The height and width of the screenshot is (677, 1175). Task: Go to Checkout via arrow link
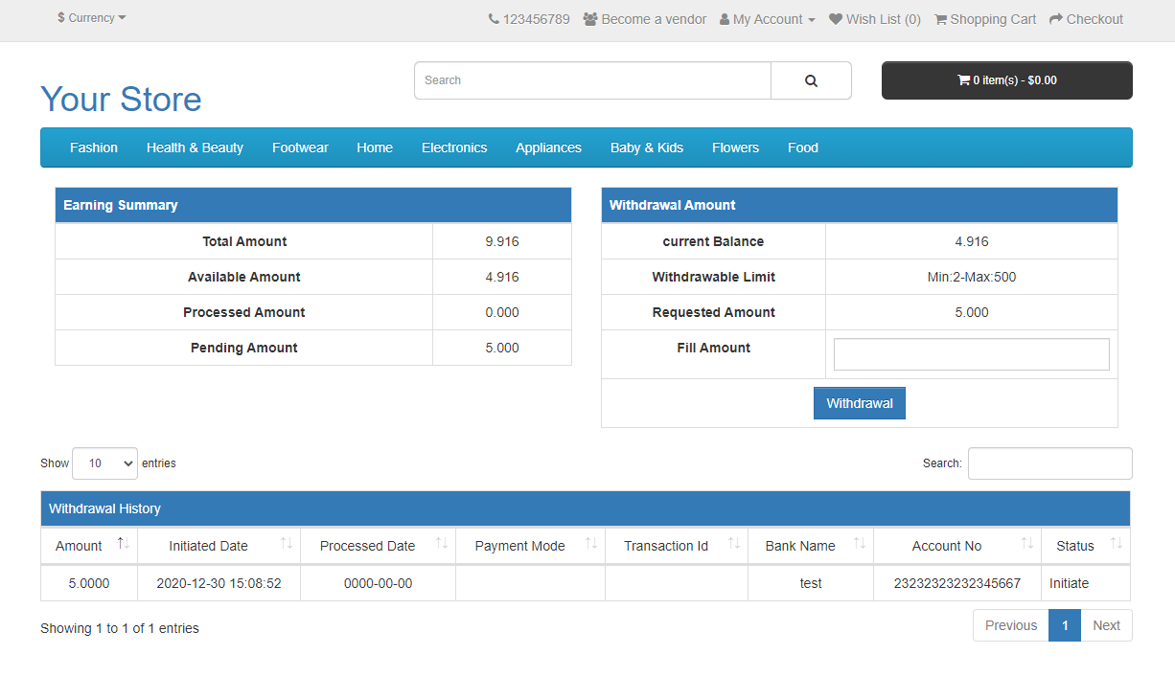(x=1085, y=19)
